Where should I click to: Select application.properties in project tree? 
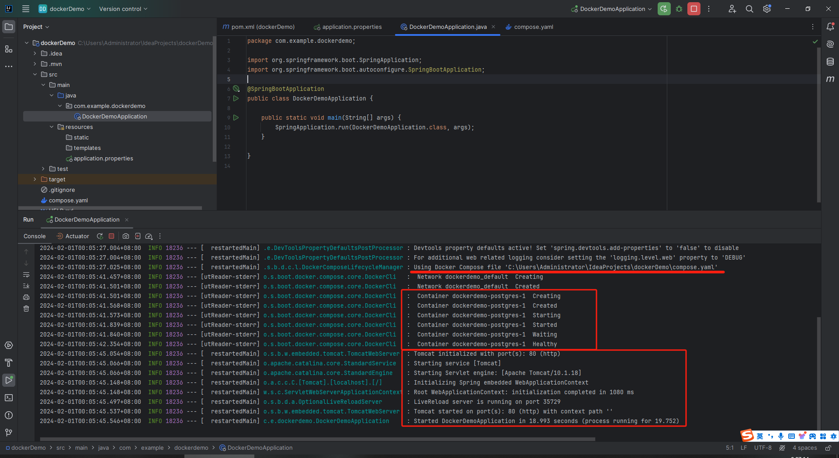point(103,158)
